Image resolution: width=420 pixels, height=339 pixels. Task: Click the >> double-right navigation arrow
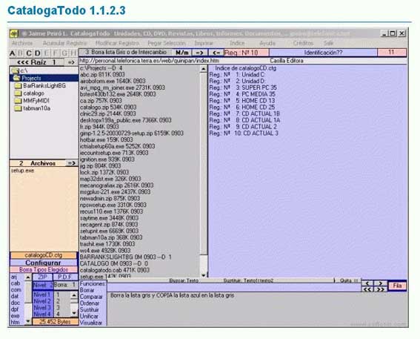click(380, 289)
